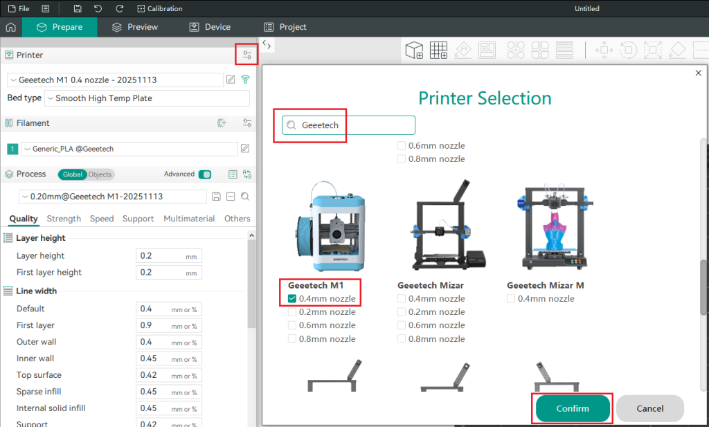This screenshot has height=427, width=709.
Task: Click the printer settings icon in Printer header
Action: point(247,55)
